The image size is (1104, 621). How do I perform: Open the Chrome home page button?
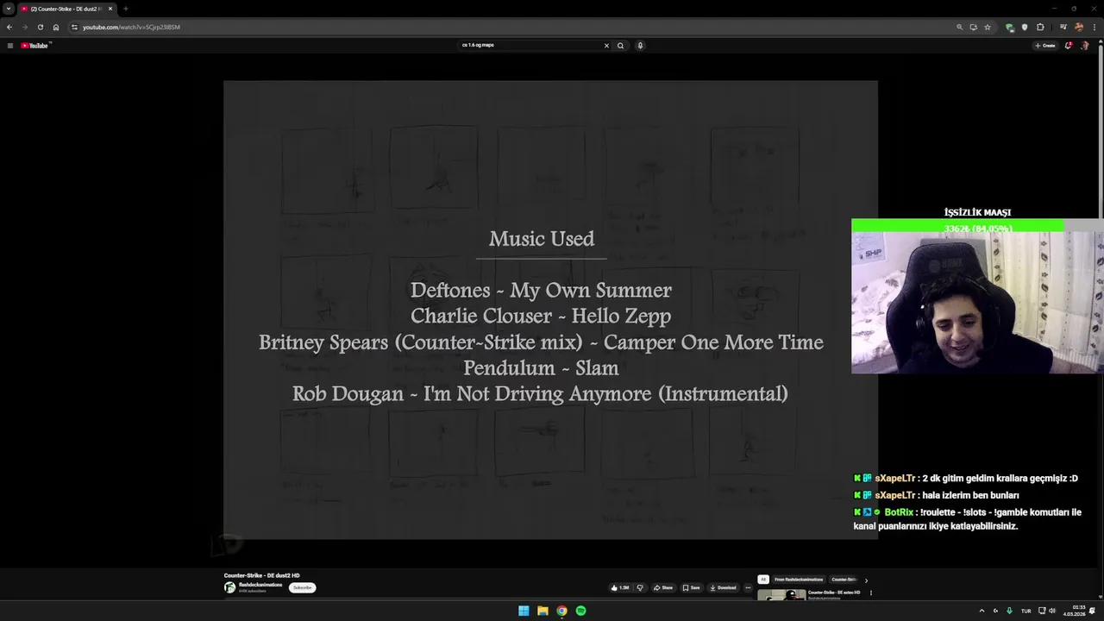(56, 27)
